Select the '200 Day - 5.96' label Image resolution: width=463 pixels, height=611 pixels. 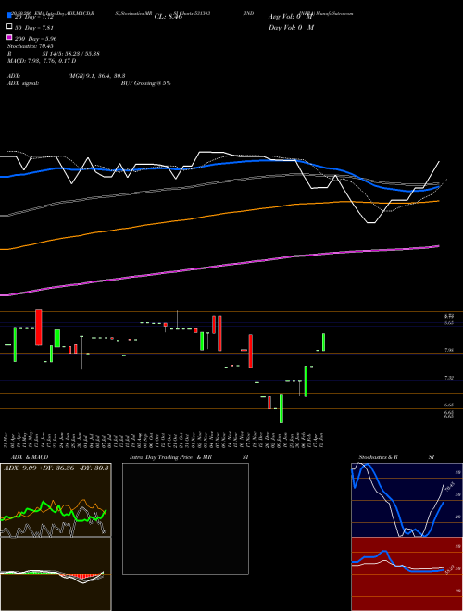[x=36, y=38]
